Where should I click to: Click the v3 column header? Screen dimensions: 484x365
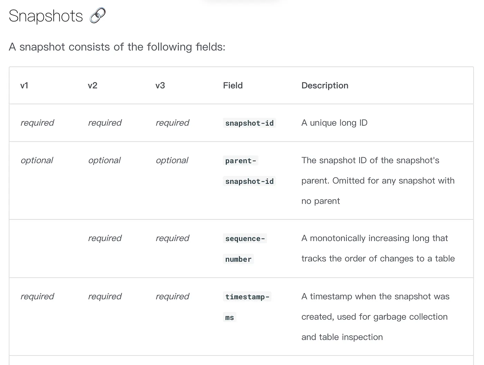[160, 86]
